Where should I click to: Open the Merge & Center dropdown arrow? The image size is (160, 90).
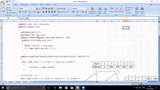[70, 12]
